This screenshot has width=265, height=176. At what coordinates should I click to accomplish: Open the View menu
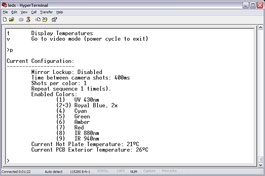point(24,12)
